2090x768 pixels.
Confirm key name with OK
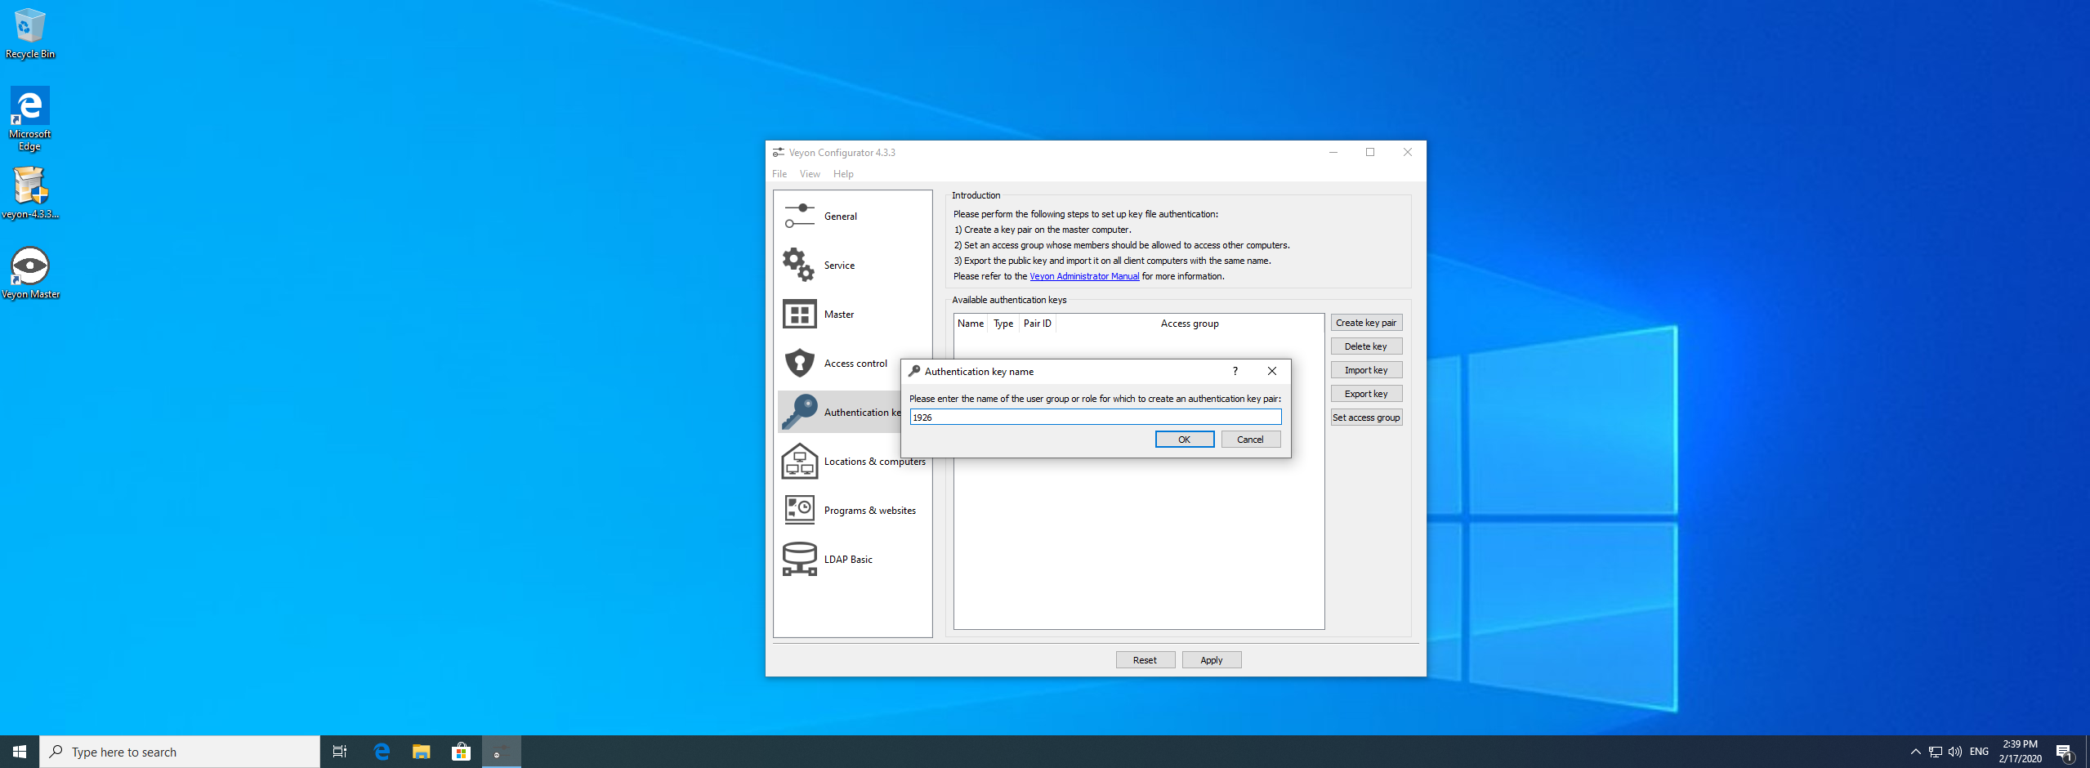click(1185, 440)
